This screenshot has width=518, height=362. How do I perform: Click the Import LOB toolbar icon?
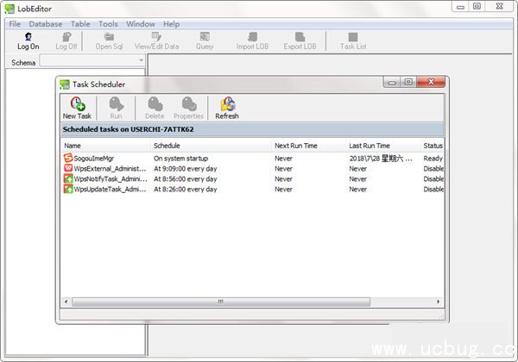pyautogui.click(x=252, y=36)
